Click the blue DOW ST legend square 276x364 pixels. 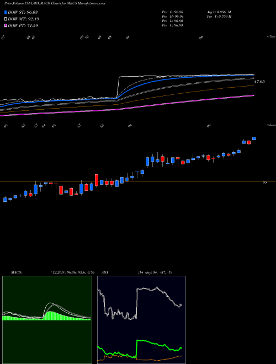[x=6, y=12]
